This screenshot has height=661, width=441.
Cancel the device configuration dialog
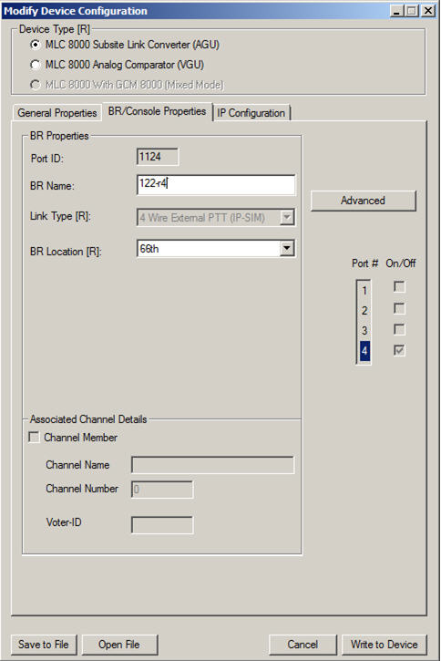pos(303,645)
